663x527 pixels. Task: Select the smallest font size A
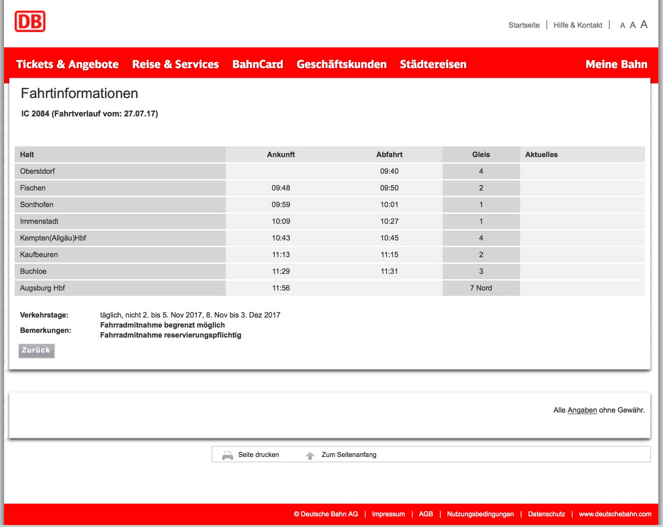pos(622,25)
